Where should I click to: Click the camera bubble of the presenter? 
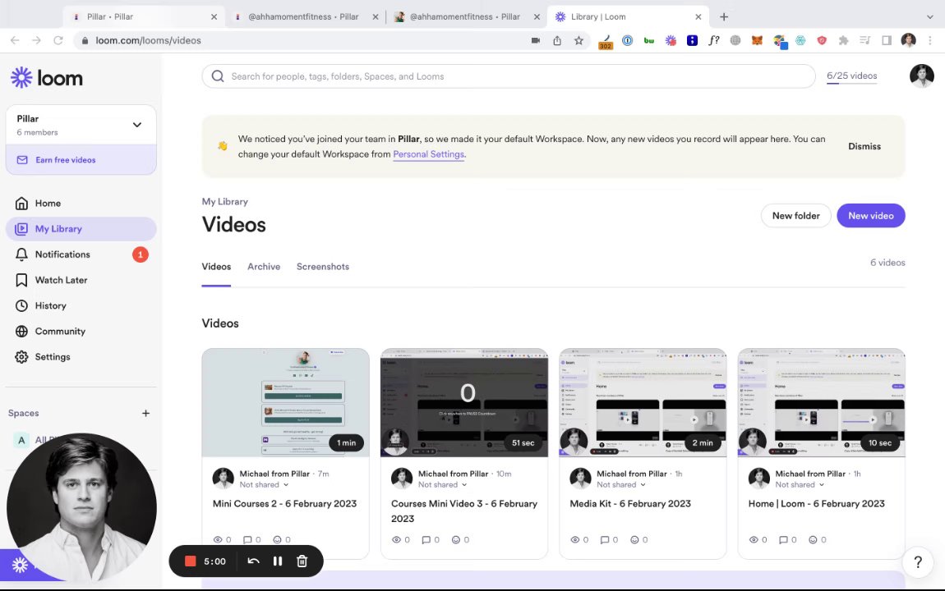81,508
